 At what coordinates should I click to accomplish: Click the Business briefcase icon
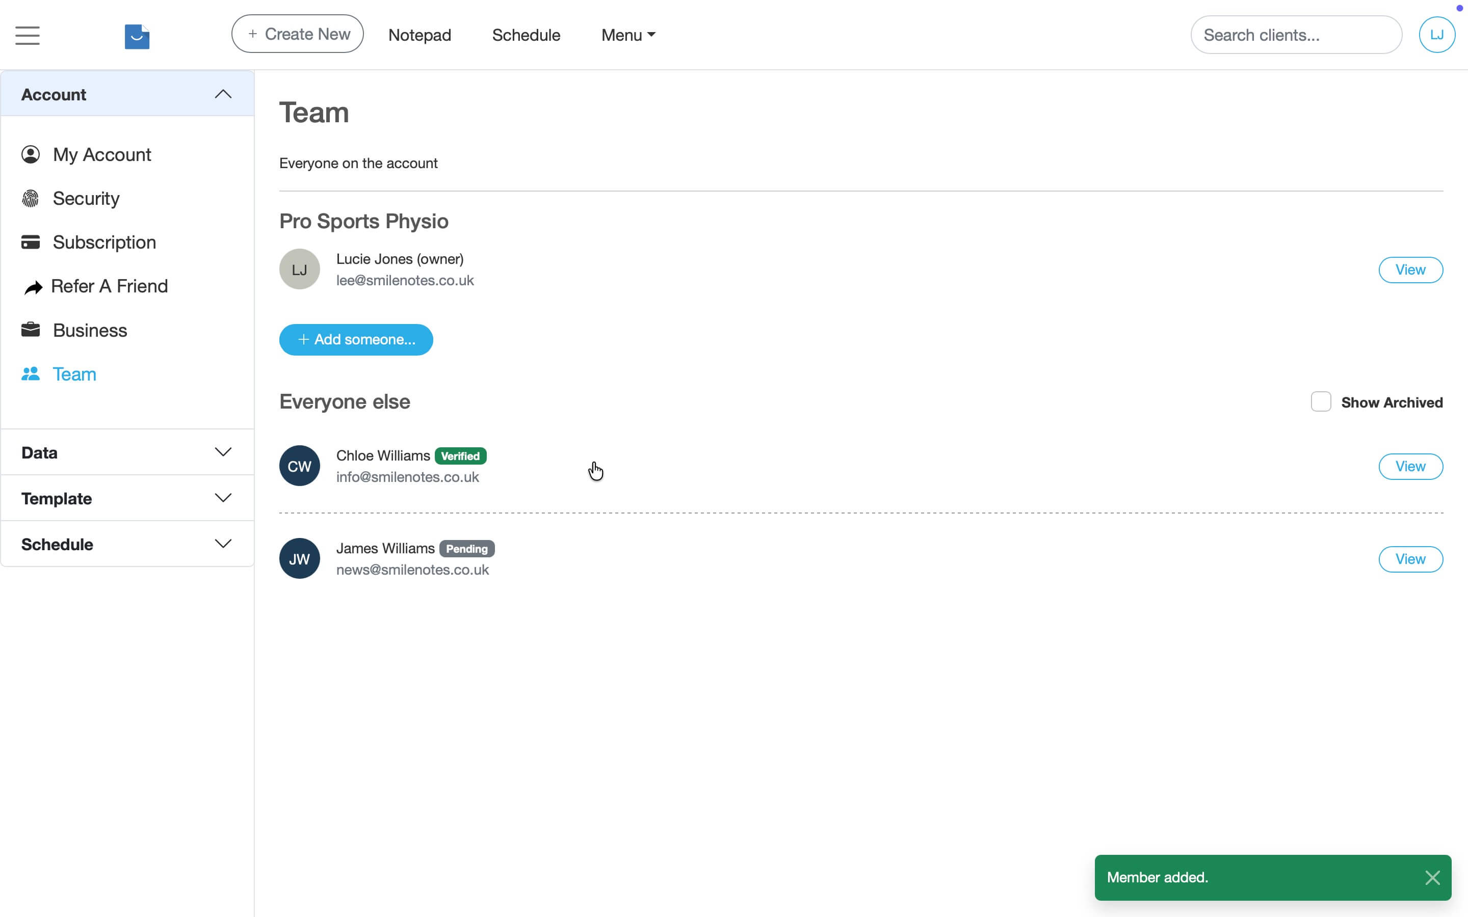[31, 330]
